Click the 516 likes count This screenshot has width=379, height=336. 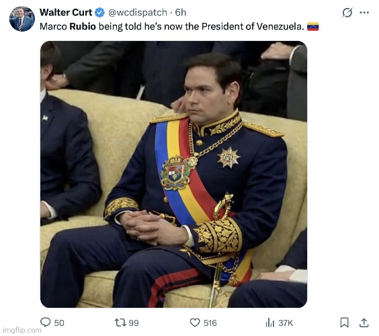(210, 323)
